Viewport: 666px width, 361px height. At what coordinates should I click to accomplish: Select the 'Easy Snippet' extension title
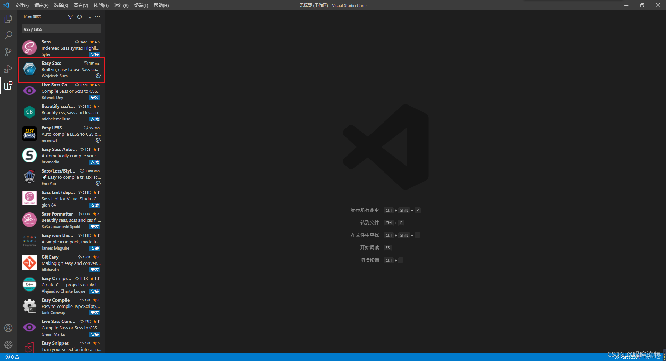tap(55, 343)
